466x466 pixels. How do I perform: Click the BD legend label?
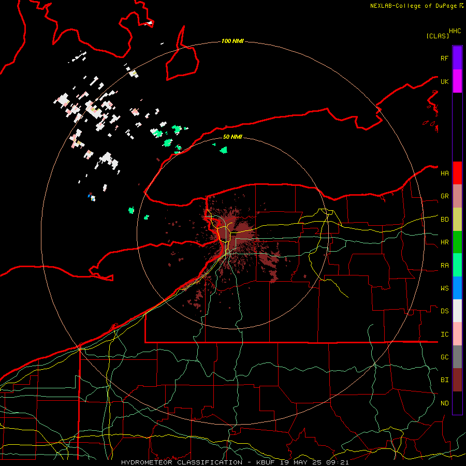[x=444, y=220]
